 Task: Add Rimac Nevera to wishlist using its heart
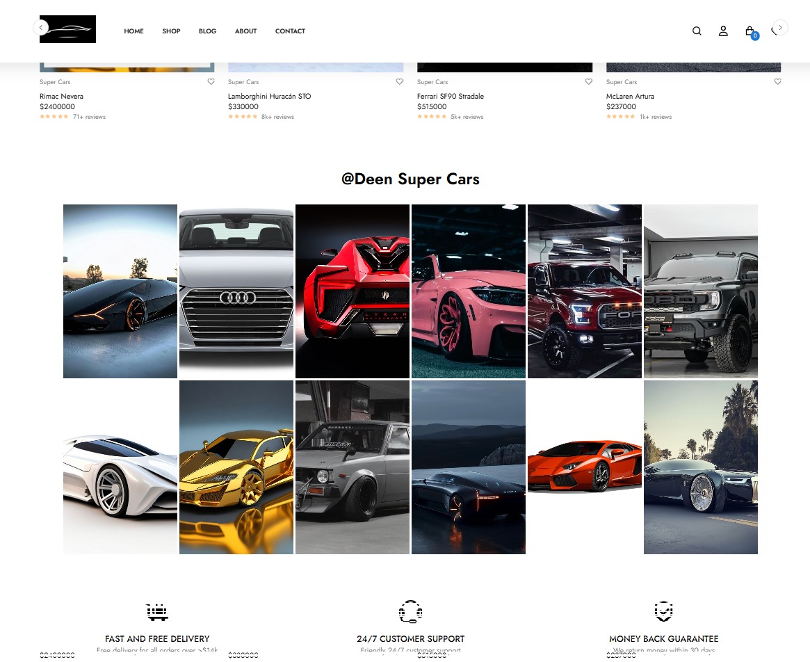pos(211,81)
